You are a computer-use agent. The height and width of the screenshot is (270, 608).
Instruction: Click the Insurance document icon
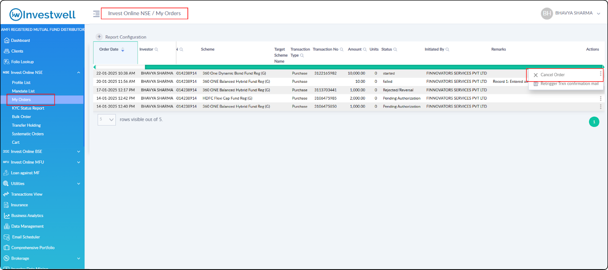coord(6,205)
